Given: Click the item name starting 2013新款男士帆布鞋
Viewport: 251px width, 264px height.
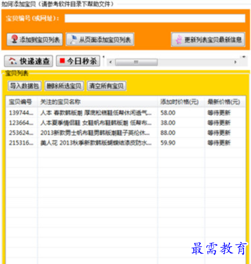Looking at the screenshot, I should point(95,133).
